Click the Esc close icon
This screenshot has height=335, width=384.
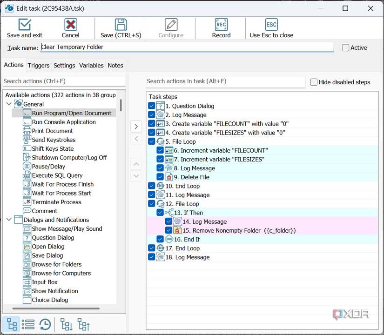click(x=271, y=28)
